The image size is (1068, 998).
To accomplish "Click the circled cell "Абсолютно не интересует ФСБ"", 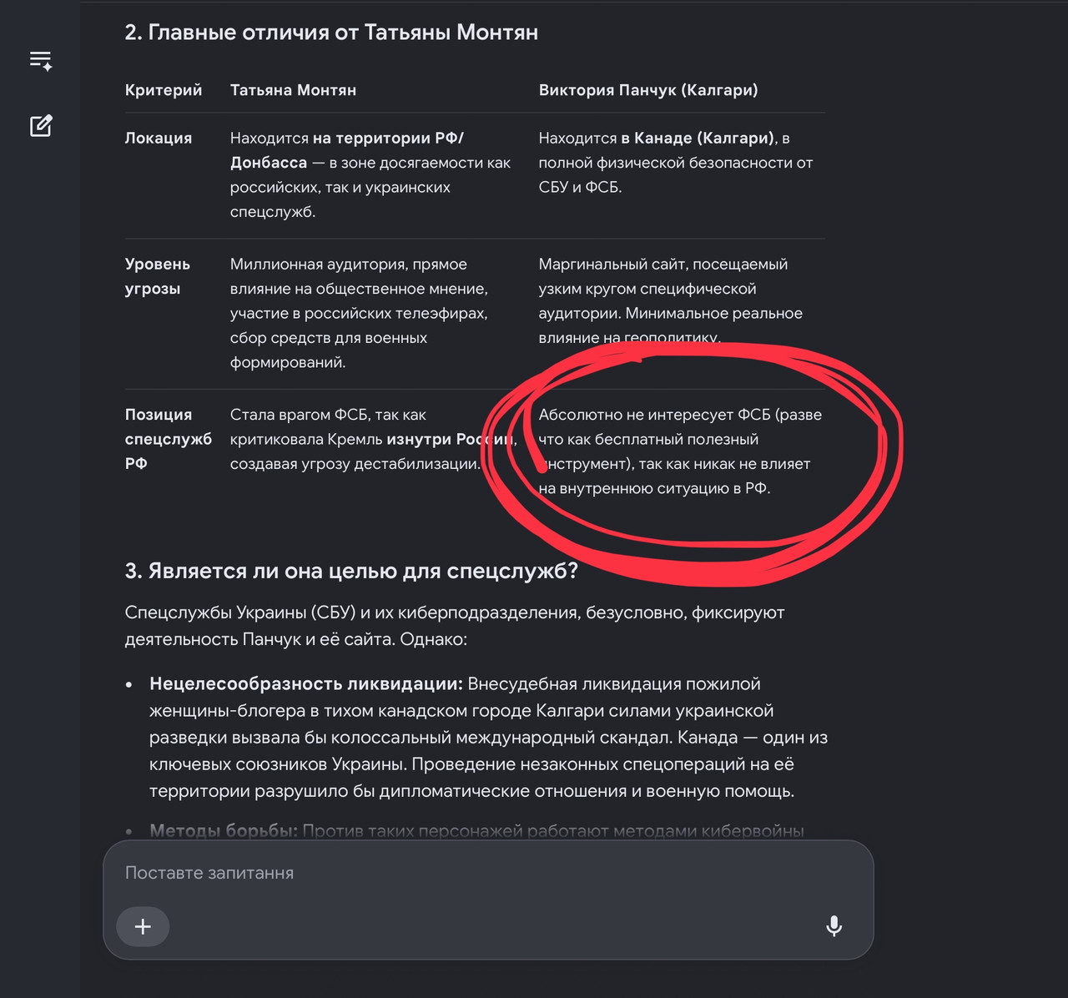I will click(x=680, y=451).
